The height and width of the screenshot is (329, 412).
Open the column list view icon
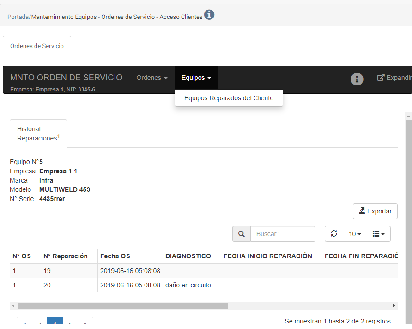point(378,234)
